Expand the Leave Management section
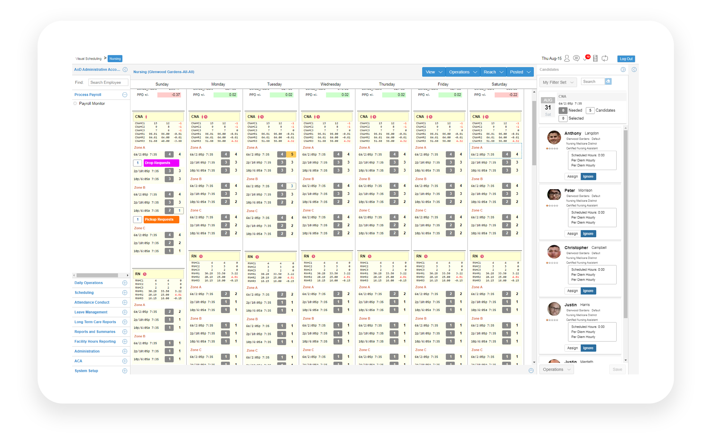Screen dimensions: 705x437 click(x=125, y=312)
